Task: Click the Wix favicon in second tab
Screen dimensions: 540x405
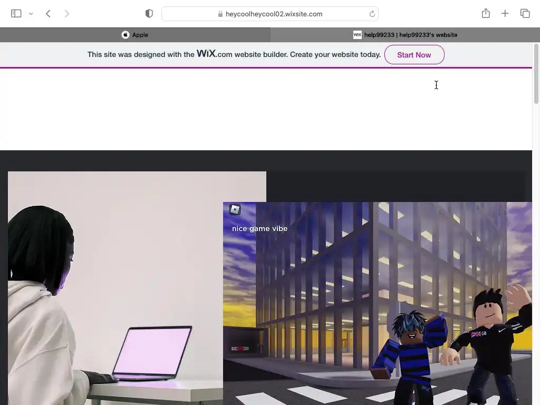Action: tap(358, 35)
